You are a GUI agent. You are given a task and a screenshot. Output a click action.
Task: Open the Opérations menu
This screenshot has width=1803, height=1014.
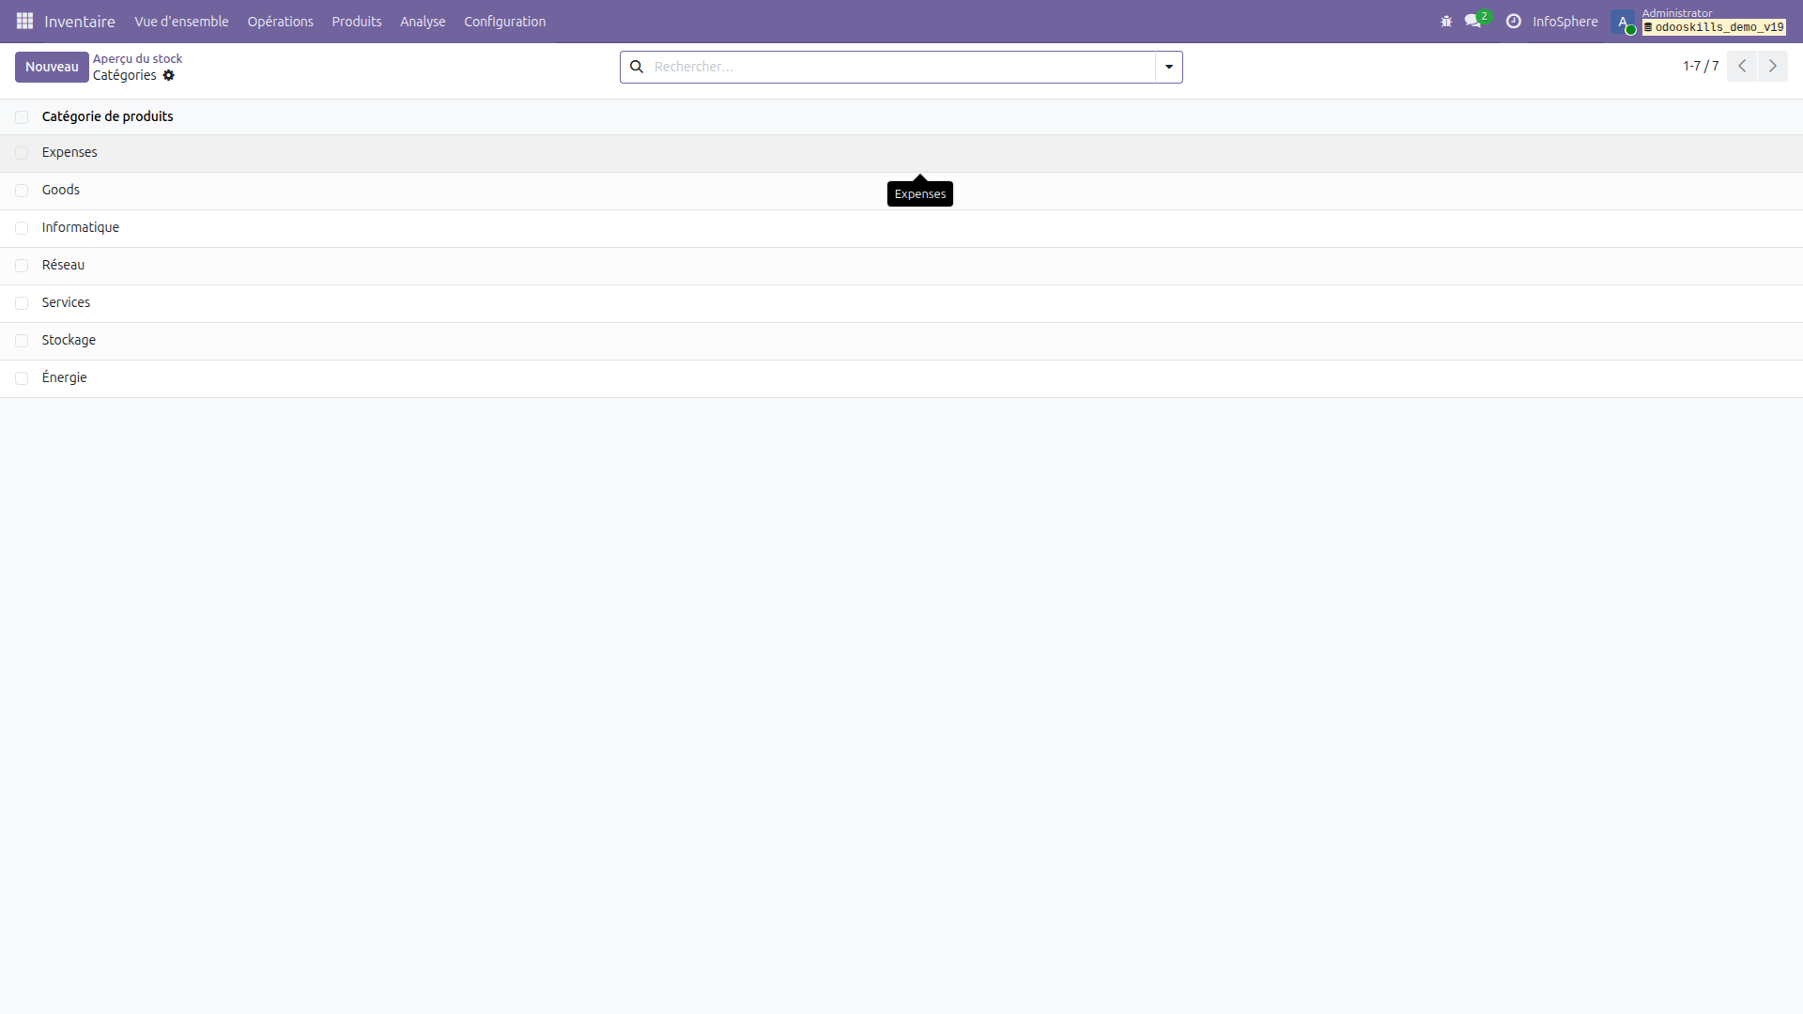tap(280, 21)
